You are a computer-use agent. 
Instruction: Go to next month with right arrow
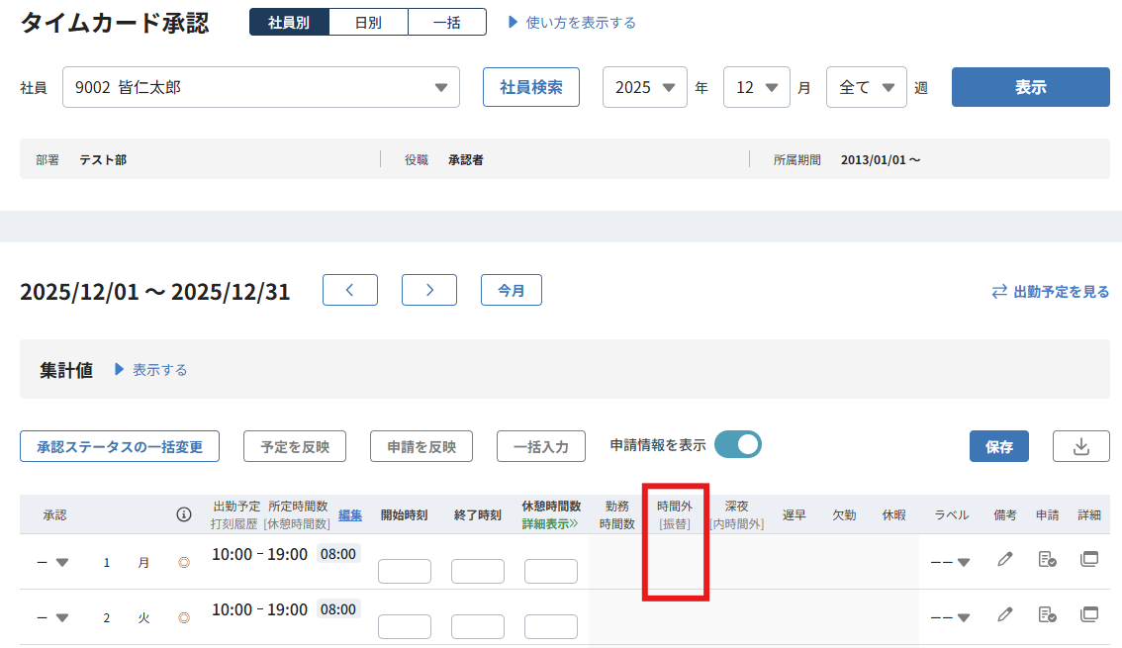coord(428,290)
